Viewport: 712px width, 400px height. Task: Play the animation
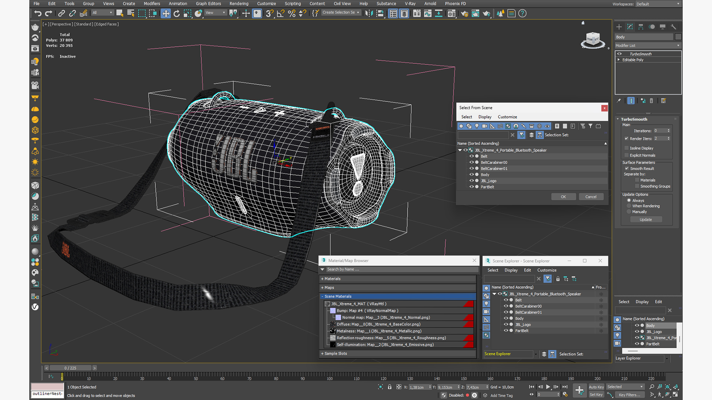click(x=548, y=387)
